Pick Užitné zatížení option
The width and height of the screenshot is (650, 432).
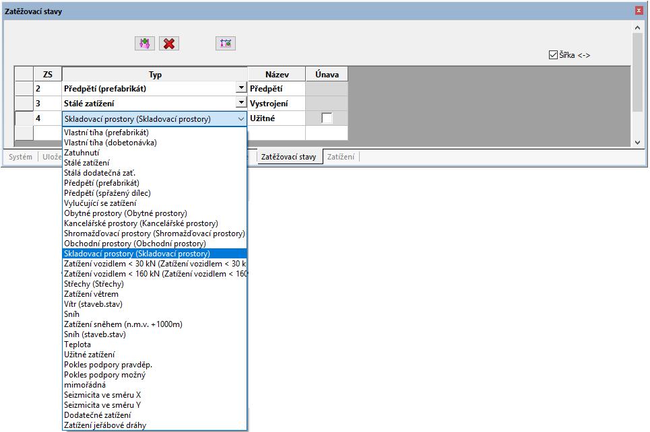point(155,355)
